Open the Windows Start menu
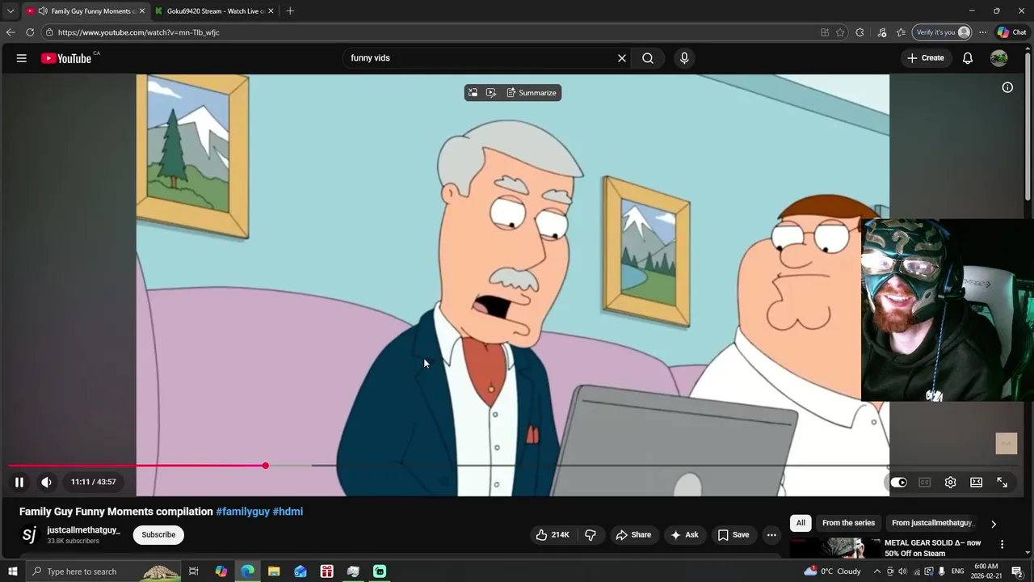1034x582 pixels. pos(12,571)
